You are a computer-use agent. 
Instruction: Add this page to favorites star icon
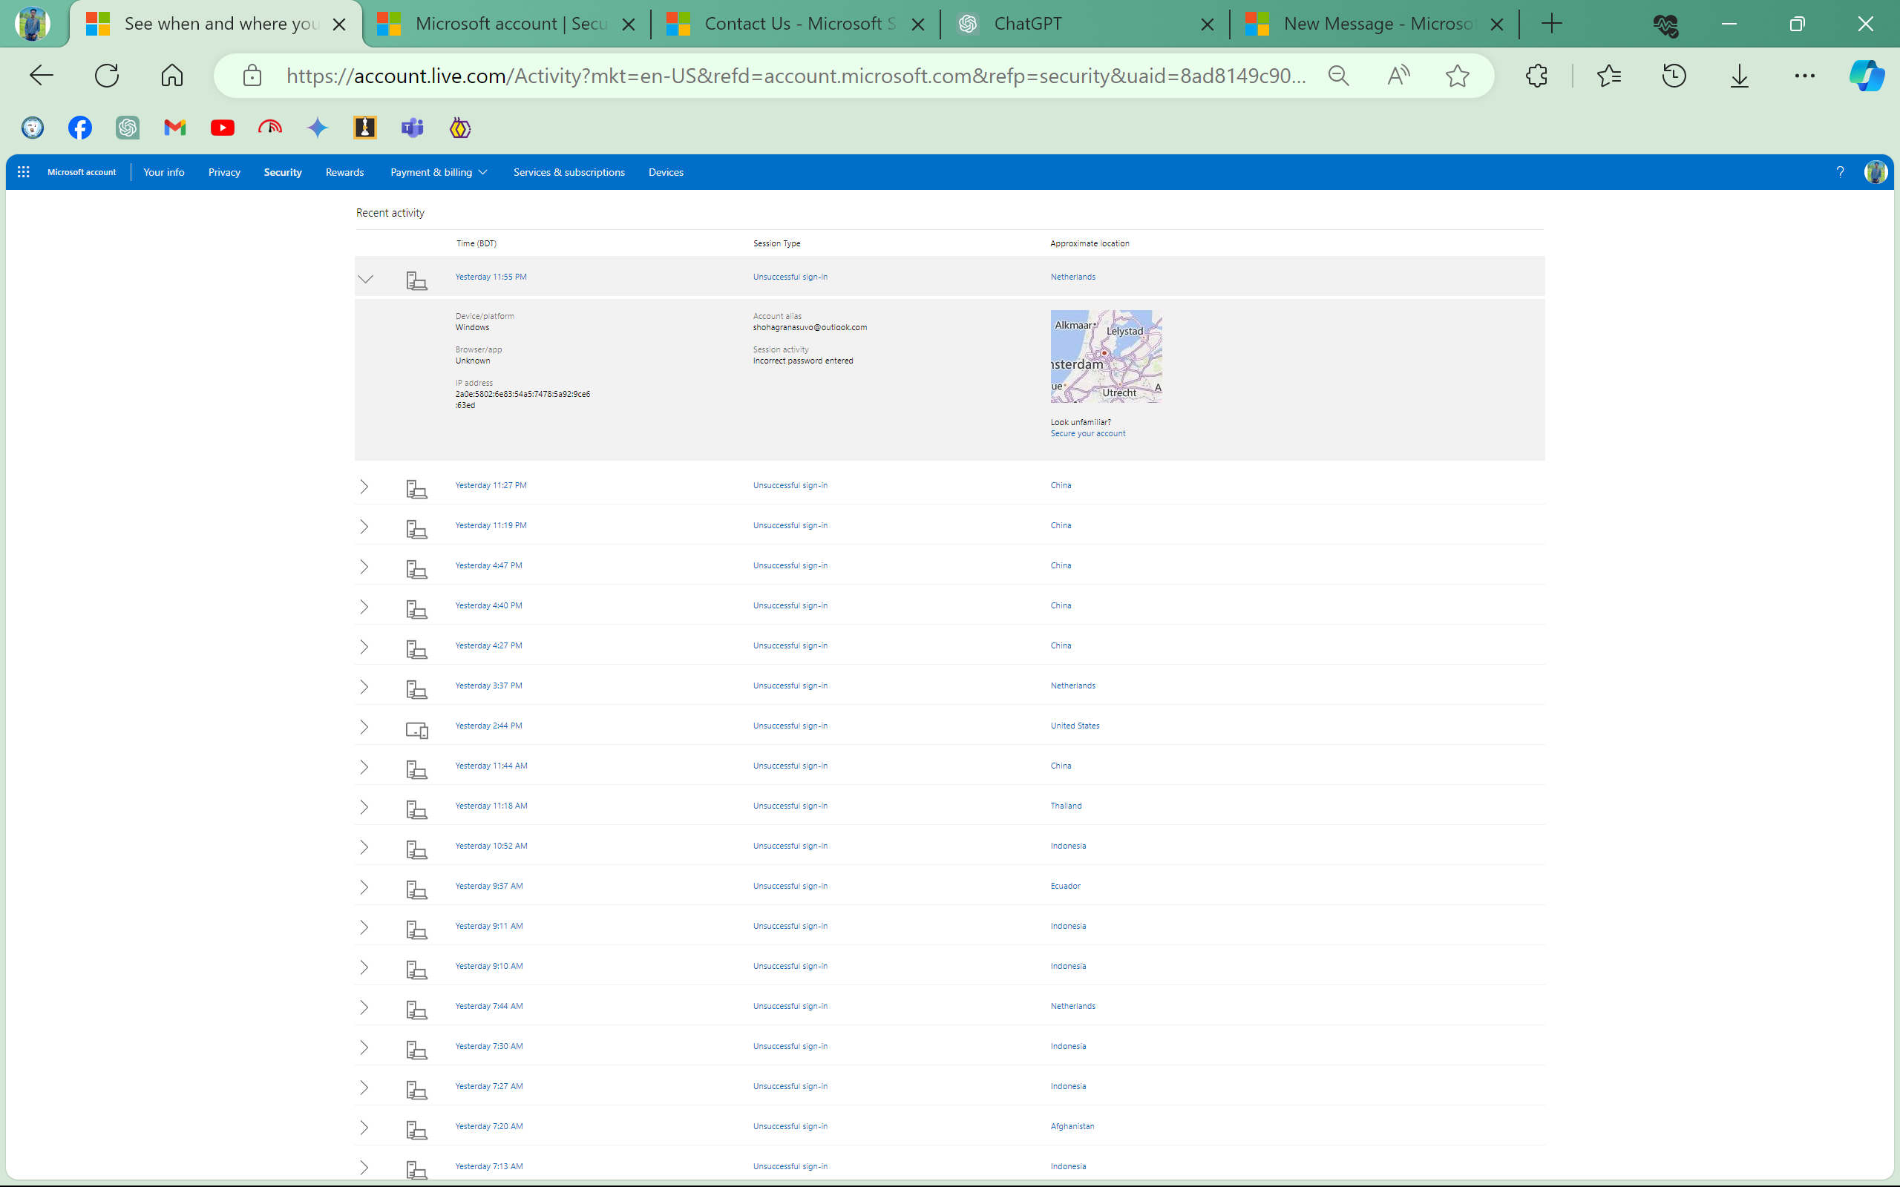pyautogui.click(x=1457, y=76)
